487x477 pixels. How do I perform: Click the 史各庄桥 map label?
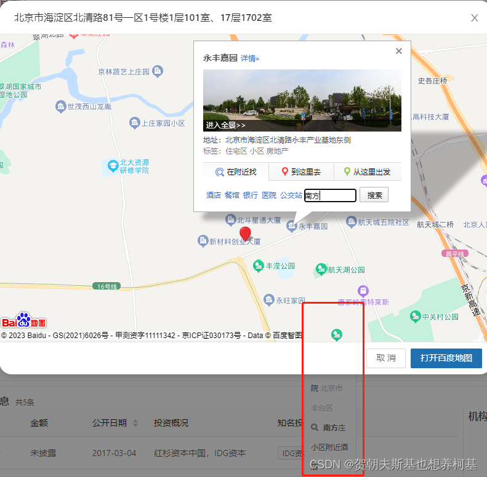point(433,81)
